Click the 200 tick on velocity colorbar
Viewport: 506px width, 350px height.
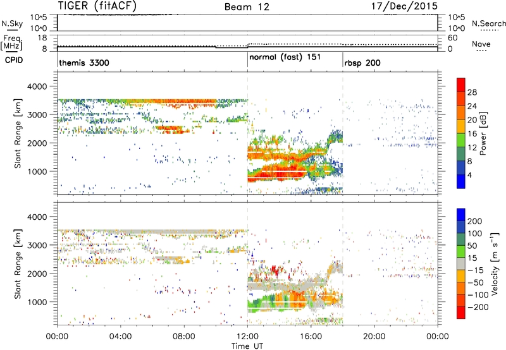click(x=475, y=221)
